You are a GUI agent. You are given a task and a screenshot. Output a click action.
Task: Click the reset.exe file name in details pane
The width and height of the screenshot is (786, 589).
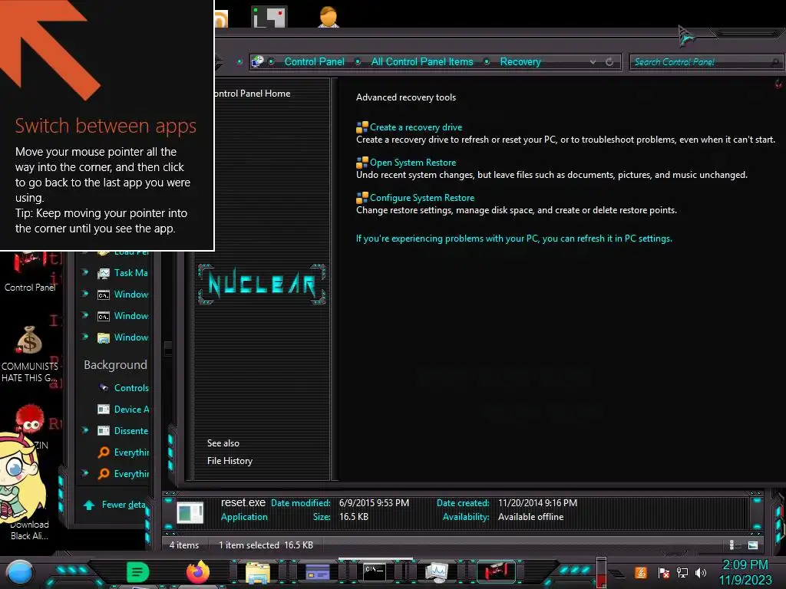243,502
